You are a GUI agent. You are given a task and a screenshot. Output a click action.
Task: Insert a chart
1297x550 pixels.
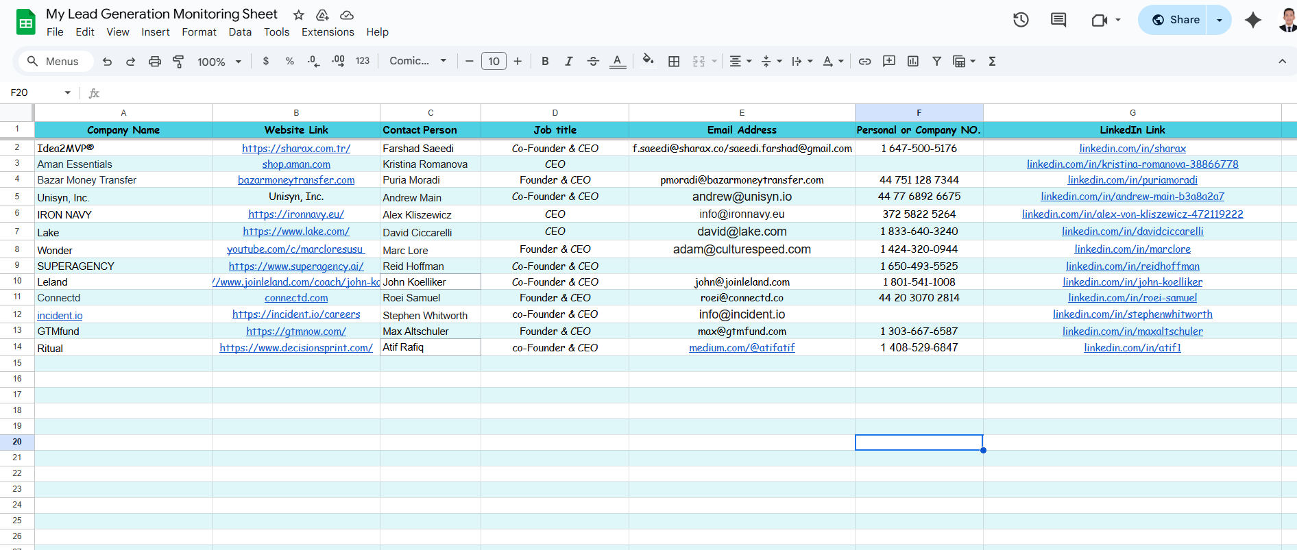pyautogui.click(x=913, y=62)
